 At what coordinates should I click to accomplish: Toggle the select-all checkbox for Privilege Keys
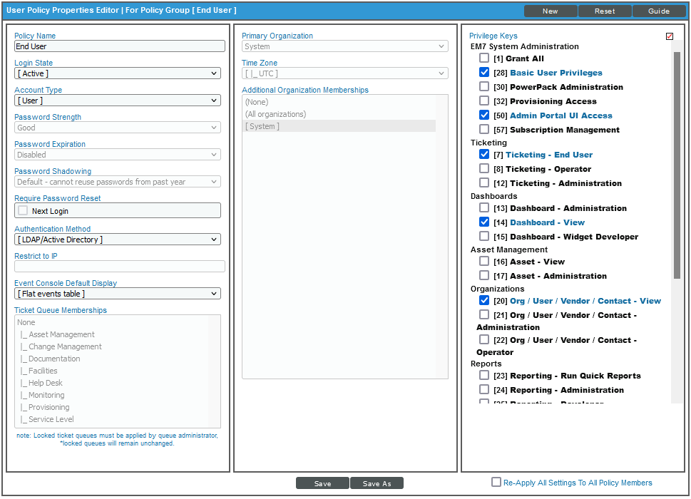click(x=669, y=36)
